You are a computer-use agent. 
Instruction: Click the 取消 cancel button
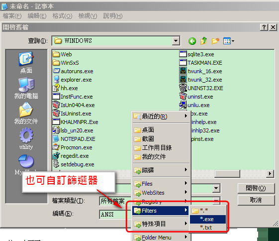click(x=256, y=200)
